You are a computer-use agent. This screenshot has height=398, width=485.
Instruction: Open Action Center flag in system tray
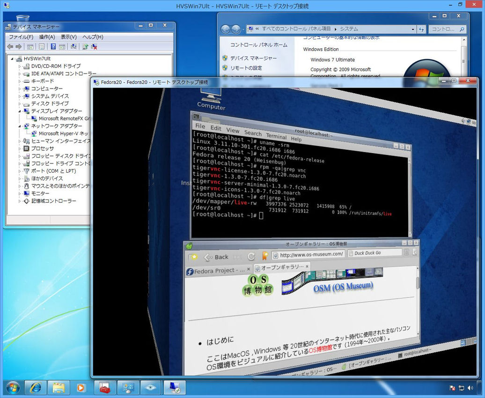pyautogui.click(x=452, y=388)
